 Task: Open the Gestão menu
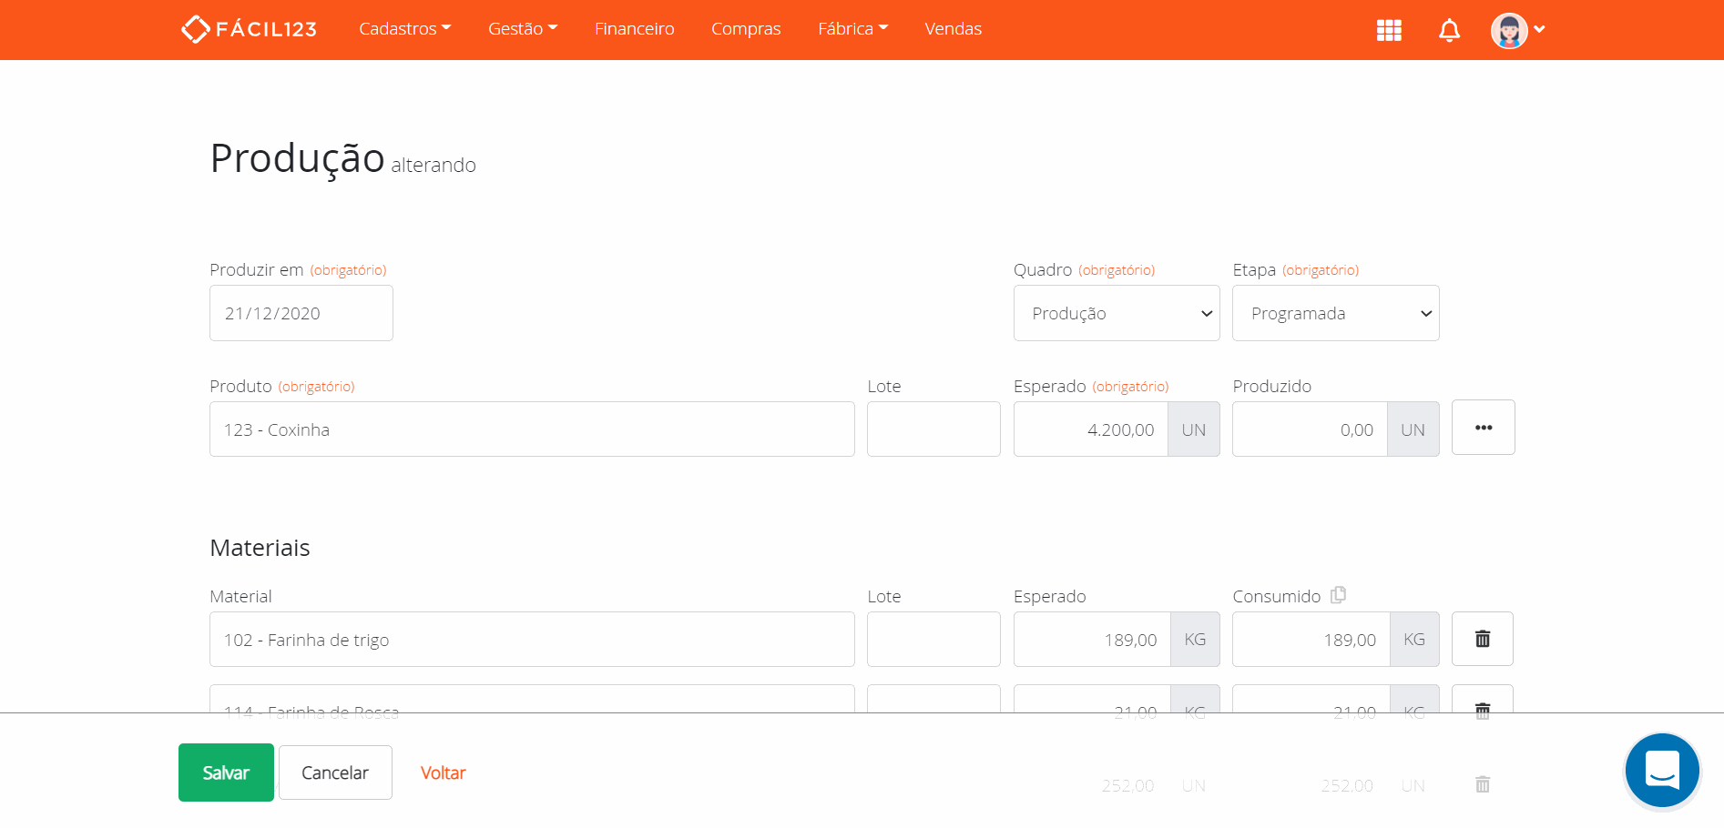(x=522, y=29)
